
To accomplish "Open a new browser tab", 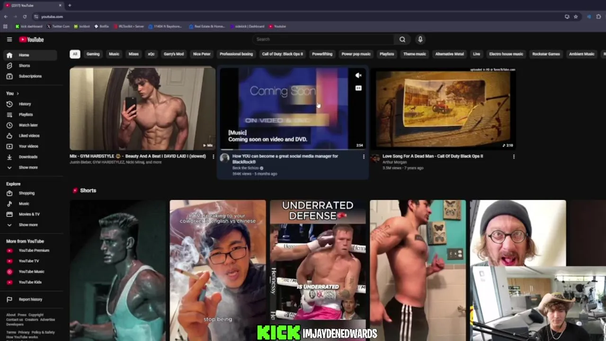I will click(x=70, y=5).
